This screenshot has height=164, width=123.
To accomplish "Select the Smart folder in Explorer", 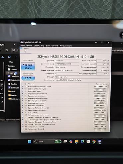I will [x=12, y=91].
